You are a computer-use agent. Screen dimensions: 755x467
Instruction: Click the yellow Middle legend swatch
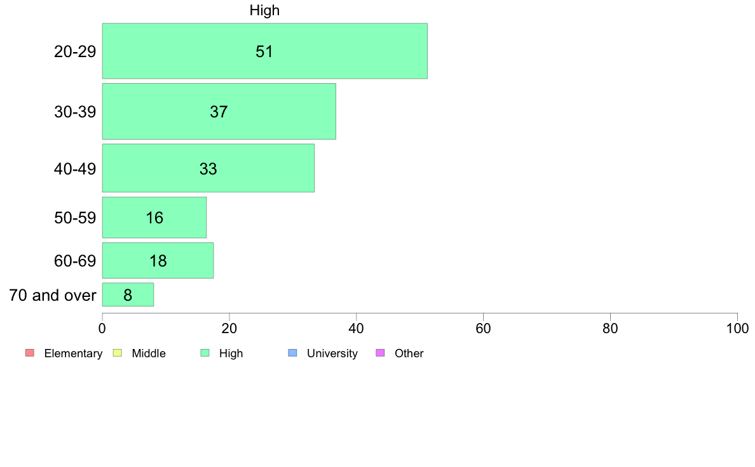[x=117, y=353]
